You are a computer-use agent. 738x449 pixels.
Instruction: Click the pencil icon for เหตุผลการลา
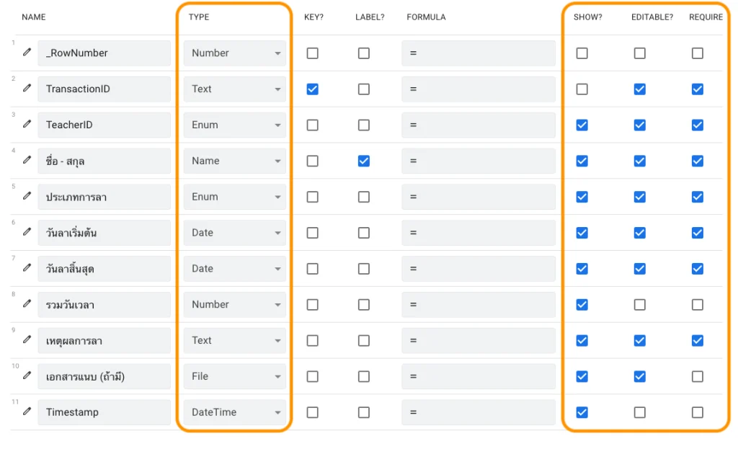point(27,339)
